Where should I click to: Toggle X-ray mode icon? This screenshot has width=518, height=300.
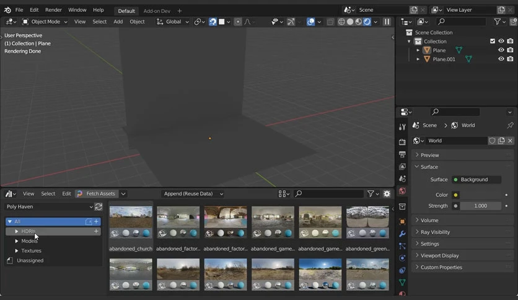coord(330,22)
